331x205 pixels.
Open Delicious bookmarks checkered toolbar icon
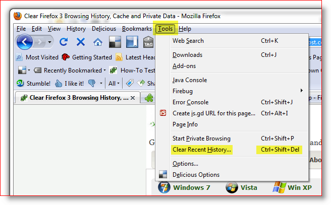click(115, 42)
